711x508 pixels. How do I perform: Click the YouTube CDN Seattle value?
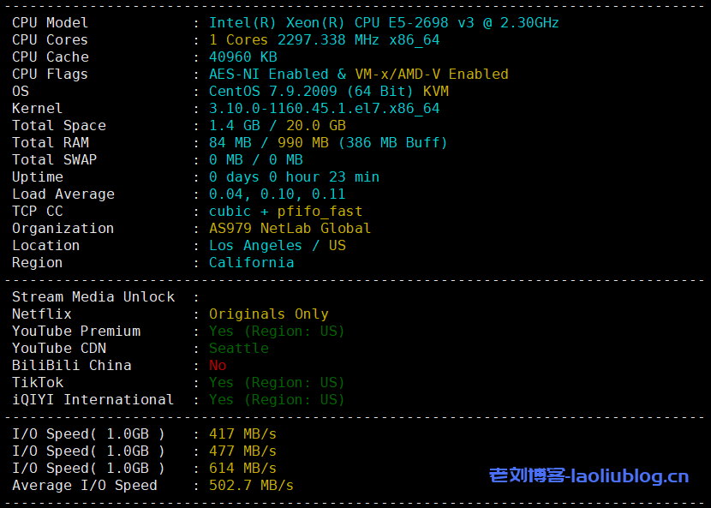click(x=239, y=349)
